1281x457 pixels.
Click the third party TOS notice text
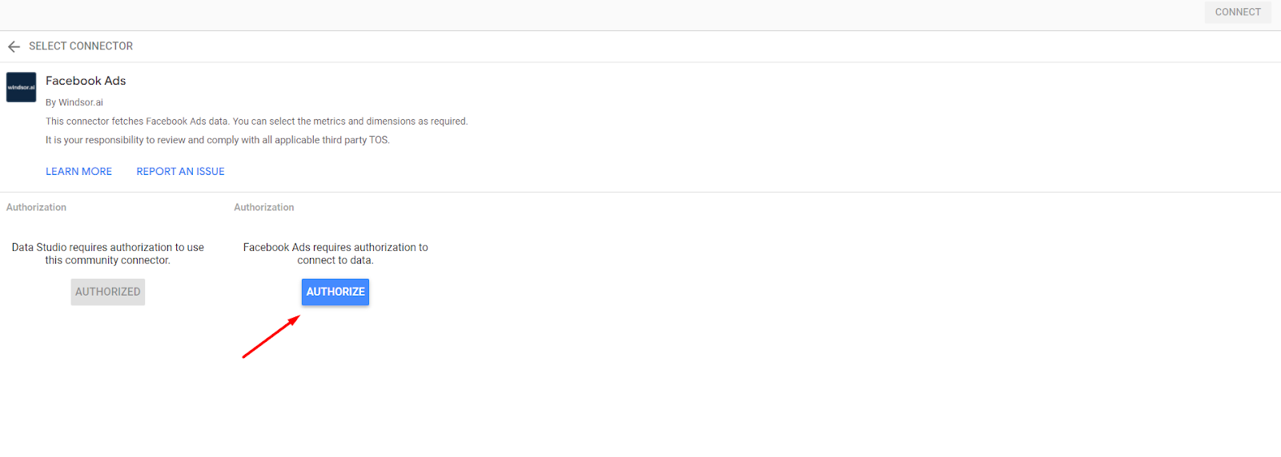point(218,140)
